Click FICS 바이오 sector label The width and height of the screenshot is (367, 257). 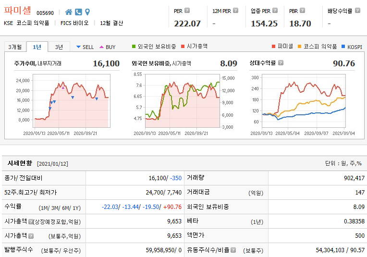[x=74, y=23]
